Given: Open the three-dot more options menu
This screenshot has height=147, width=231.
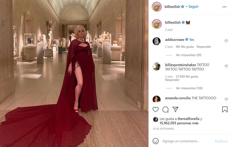Looking at the screenshot, I should (224, 7).
